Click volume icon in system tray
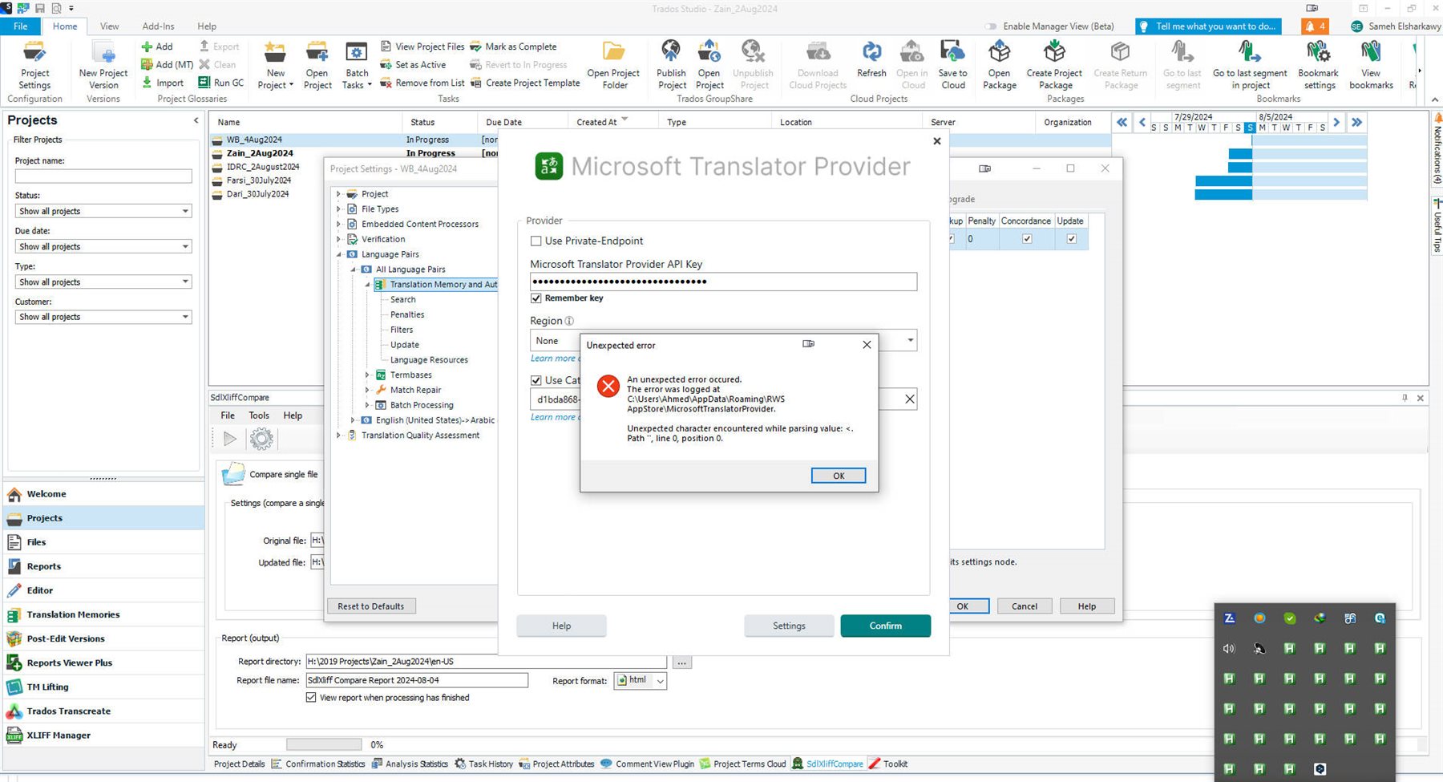The width and height of the screenshot is (1443, 782). coord(1229,649)
